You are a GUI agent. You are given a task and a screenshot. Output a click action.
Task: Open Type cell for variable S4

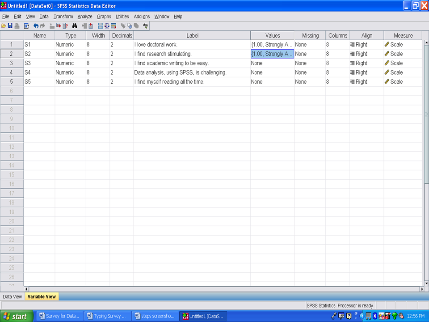pyautogui.click(x=70, y=72)
